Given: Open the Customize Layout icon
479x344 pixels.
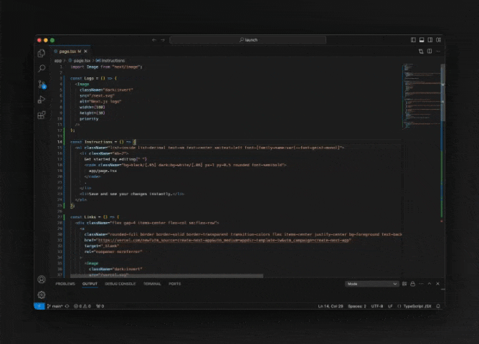Looking at the screenshot, I should pos(439,40).
